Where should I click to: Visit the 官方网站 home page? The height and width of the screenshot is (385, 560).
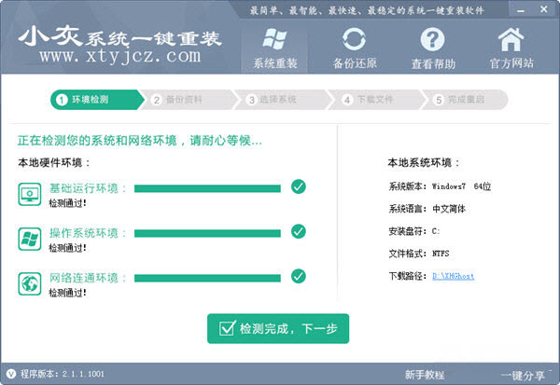click(511, 49)
